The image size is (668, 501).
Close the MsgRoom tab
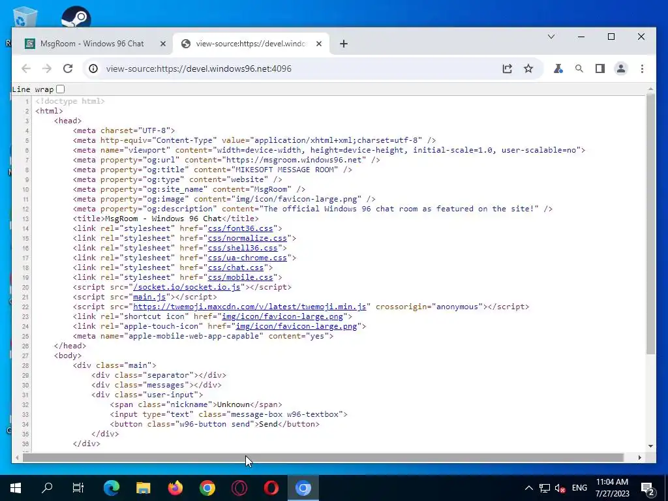pyautogui.click(x=162, y=44)
